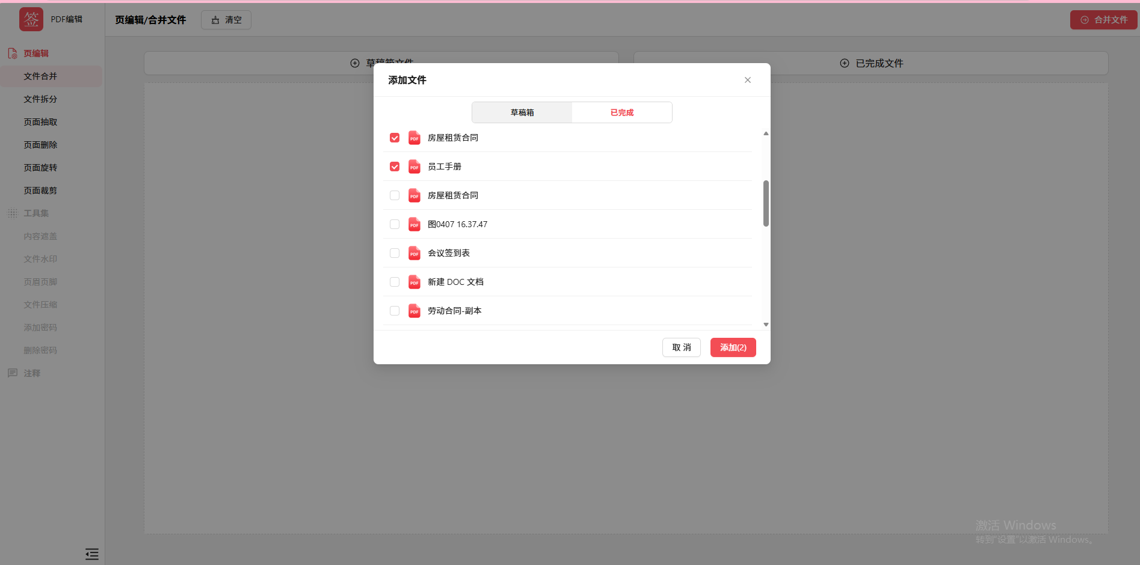Open 文件合并 in the sidebar

pos(51,76)
